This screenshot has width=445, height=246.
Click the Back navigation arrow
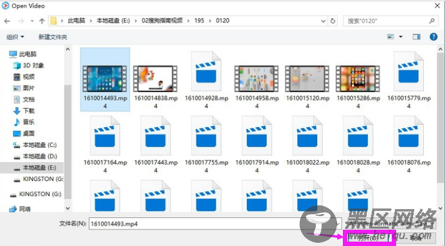click(x=8, y=21)
